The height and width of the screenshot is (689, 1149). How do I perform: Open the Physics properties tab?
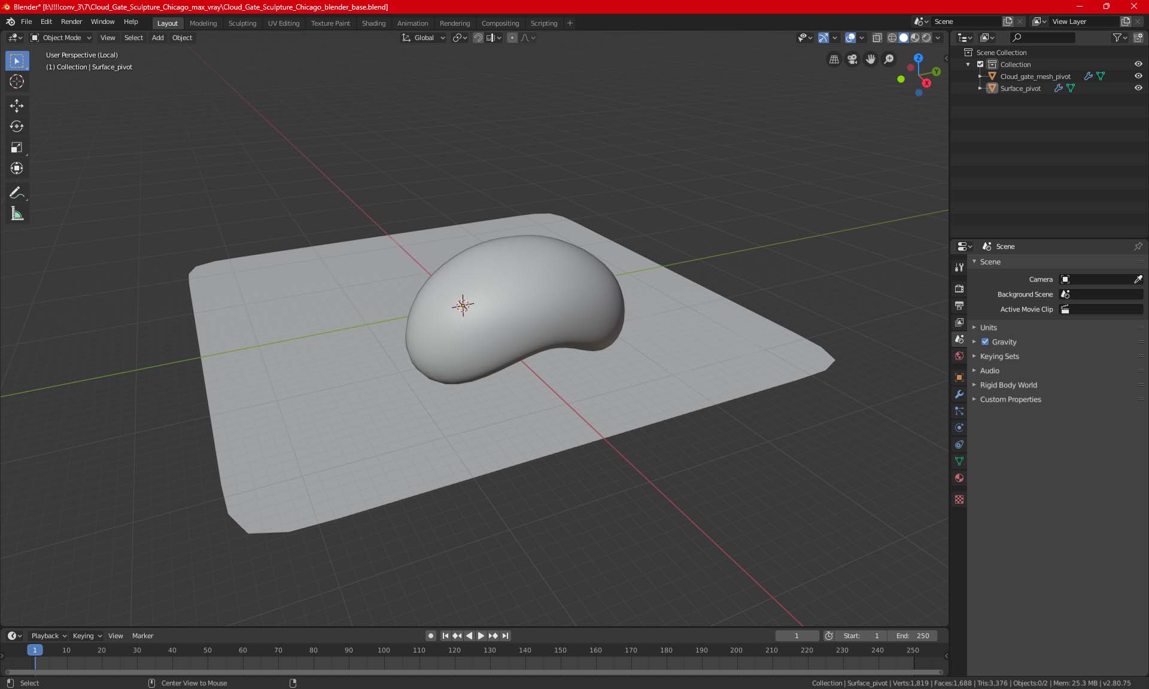click(x=959, y=428)
